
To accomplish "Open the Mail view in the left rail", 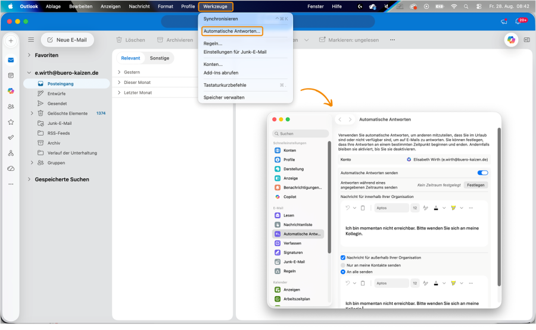I will click(x=11, y=60).
